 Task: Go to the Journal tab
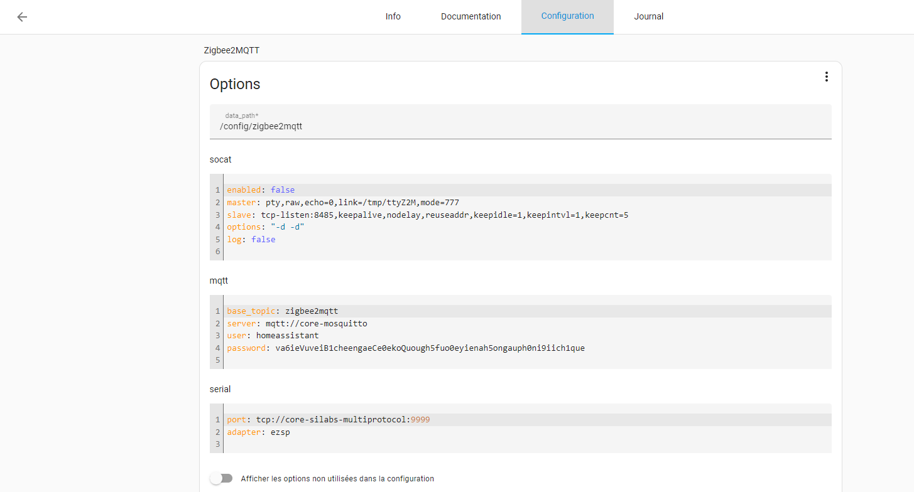coord(648,17)
